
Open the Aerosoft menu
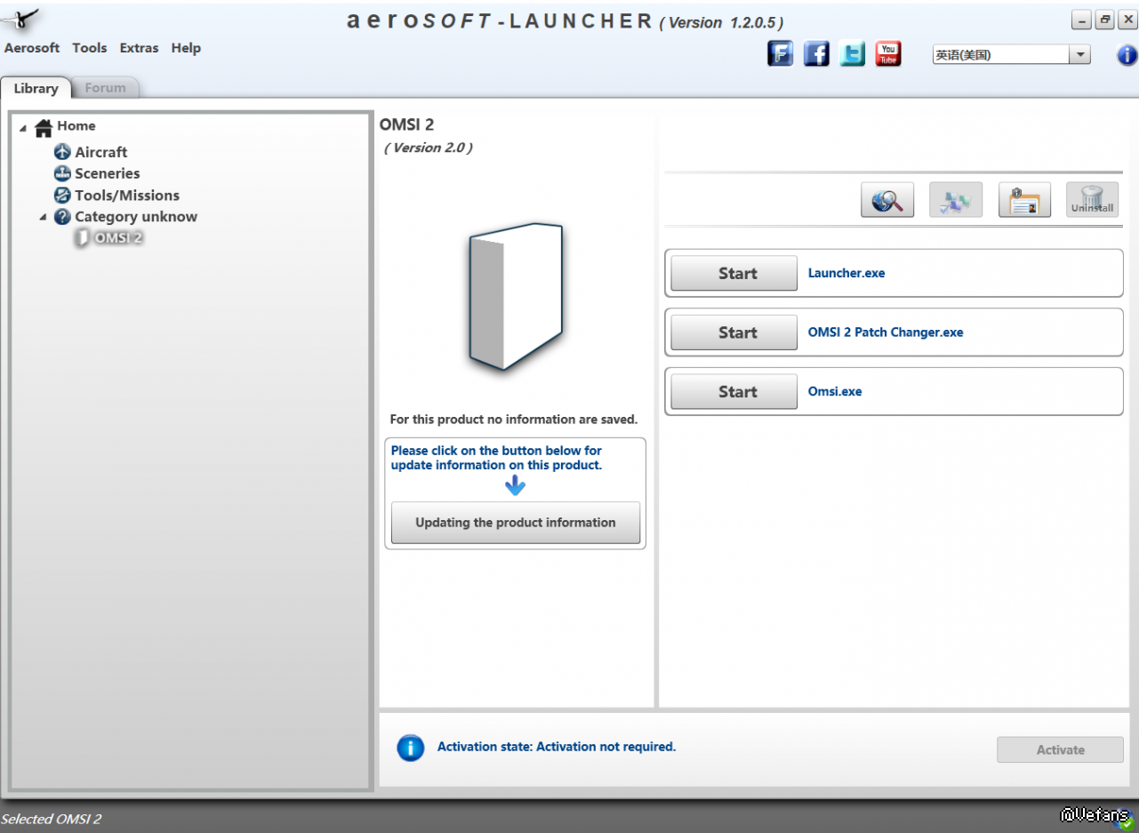point(32,48)
